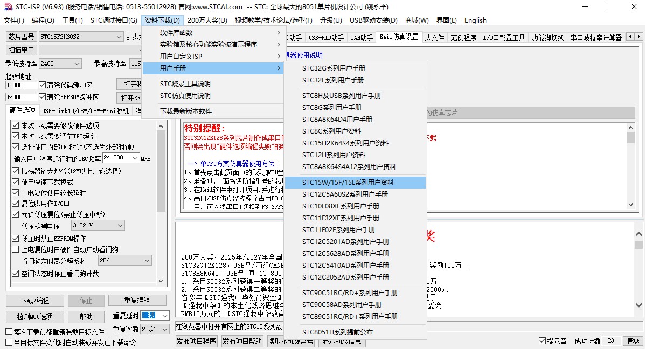Toggle 振荡器放大增益 checkbox
The image size is (645, 349).
(x=15, y=171)
